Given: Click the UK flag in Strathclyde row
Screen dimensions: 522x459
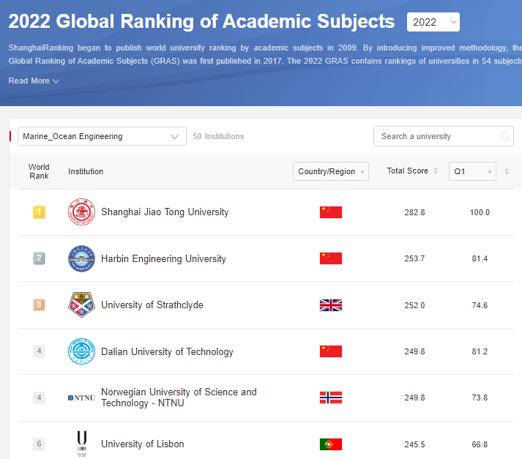Looking at the screenshot, I should pos(331,305).
